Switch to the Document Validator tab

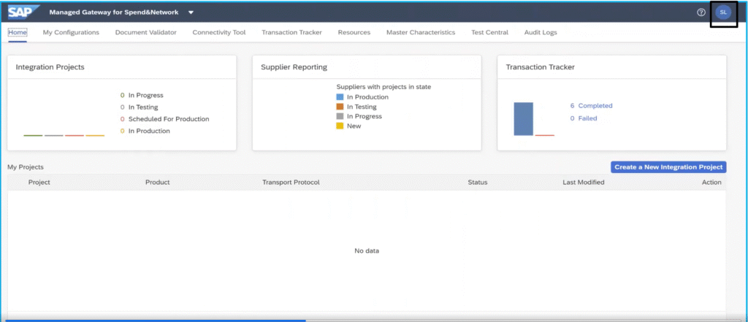pos(146,32)
